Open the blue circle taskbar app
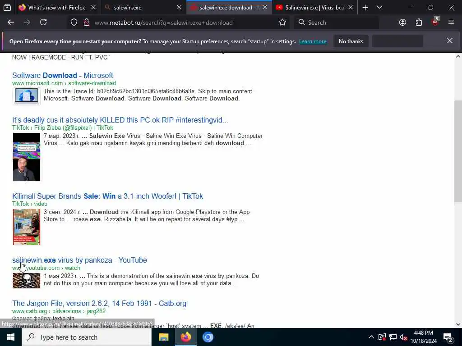 coord(208,337)
